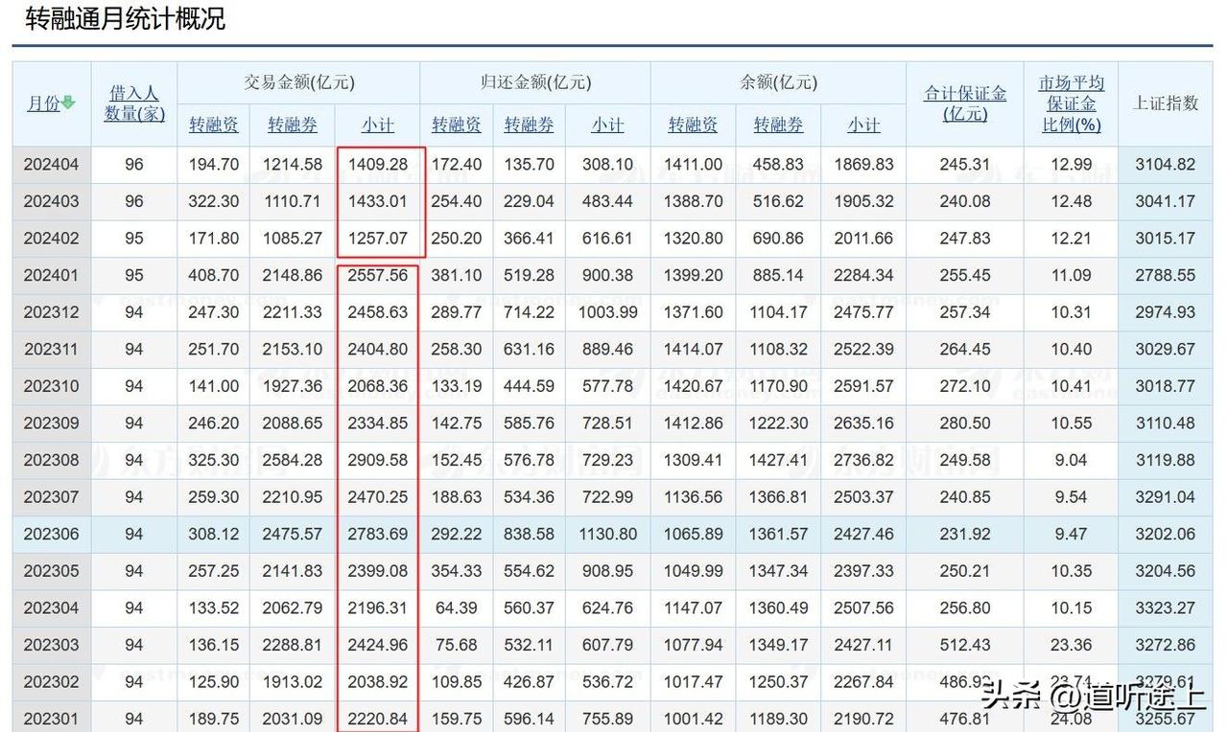
Task: Click subtotal value 2783.69
Action: [x=378, y=534]
